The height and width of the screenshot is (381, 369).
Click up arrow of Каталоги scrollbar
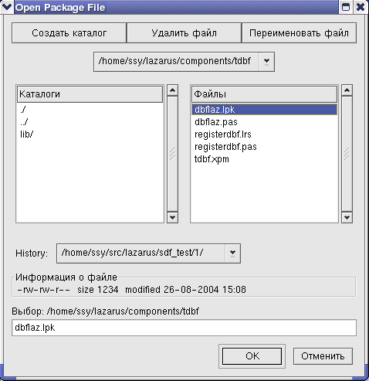click(x=172, y=90)
